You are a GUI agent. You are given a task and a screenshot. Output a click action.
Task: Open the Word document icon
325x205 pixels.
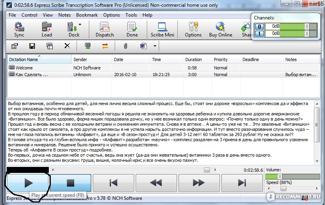click(143, 46)
